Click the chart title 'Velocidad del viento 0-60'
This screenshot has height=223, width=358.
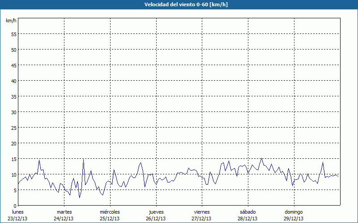tap(179, 4)
